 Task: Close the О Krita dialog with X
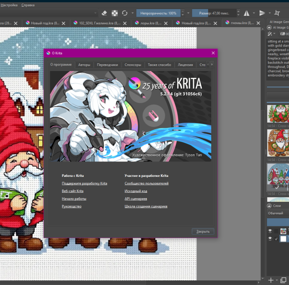(213, 53)
